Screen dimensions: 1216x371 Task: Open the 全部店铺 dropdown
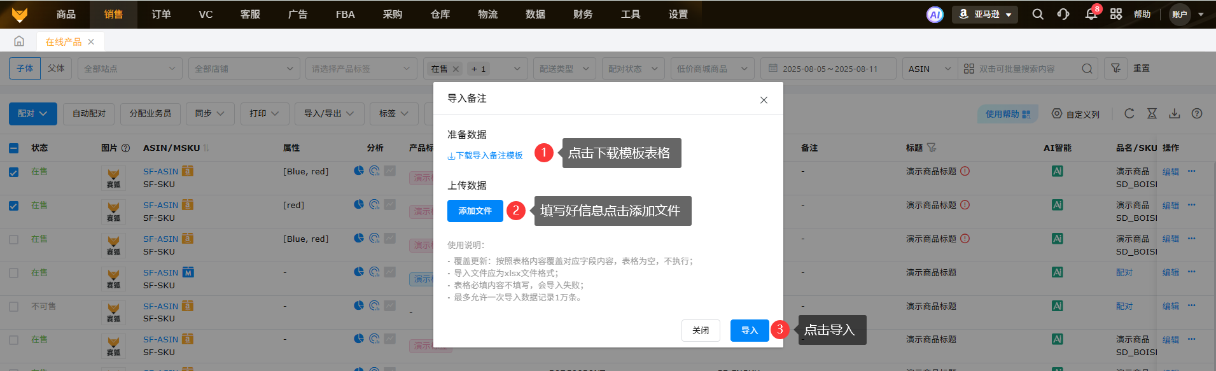[244, 68]
